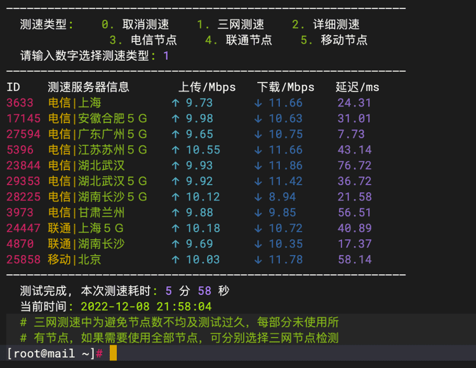Select 电信|甘肃兰州 server entry
Screen dimensions: 476x368
pyautogui.click(x=86, y=213)
